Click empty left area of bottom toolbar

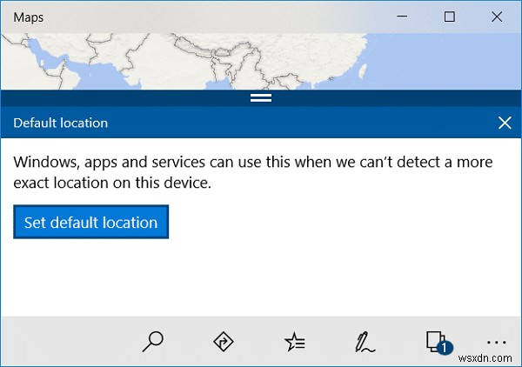[x=61, y=342]
